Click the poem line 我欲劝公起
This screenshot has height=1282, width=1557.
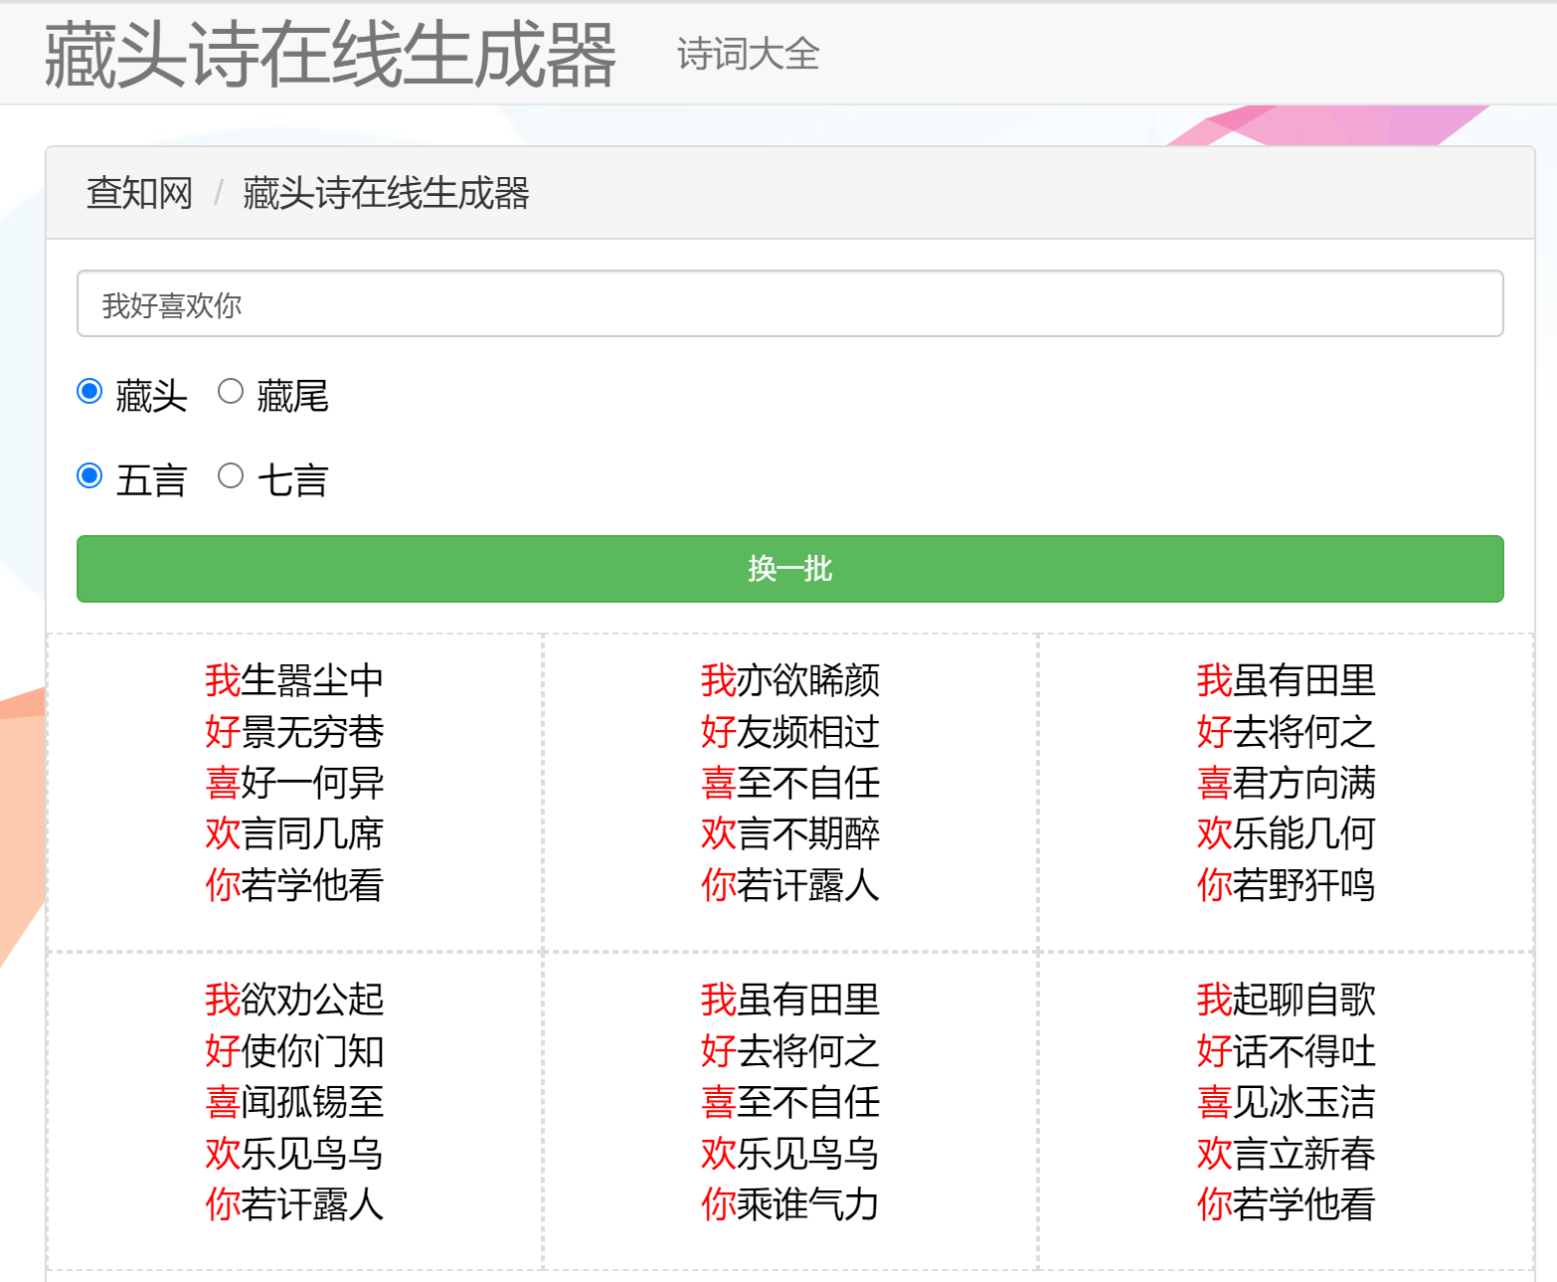(294, 1001)
